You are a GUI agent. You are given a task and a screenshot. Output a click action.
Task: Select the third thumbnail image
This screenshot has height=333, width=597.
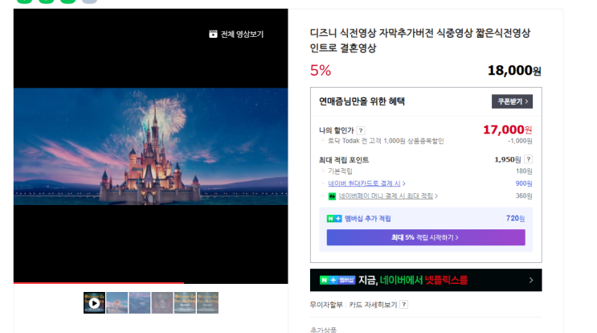tap(139, 303)
